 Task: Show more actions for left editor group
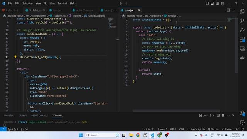click(x=114, y=10)
